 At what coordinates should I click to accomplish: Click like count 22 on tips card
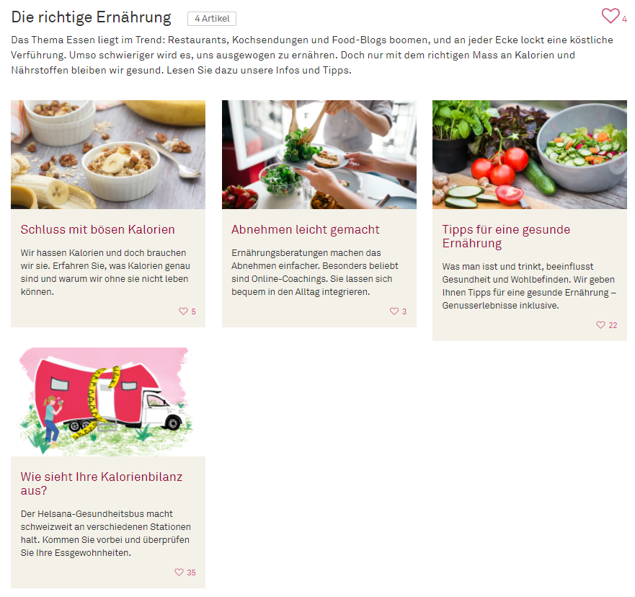(613, 325)
